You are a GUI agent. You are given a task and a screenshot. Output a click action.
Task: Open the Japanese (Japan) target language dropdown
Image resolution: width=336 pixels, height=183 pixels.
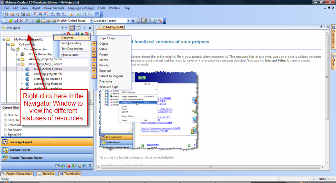point(128,21)
